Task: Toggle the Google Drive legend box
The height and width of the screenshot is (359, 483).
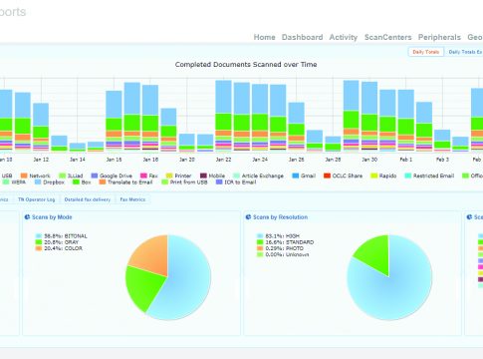Action: [95, 176]
